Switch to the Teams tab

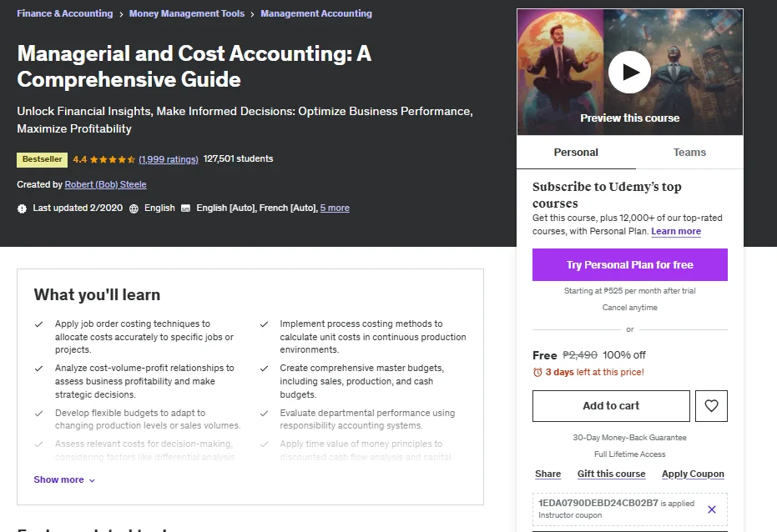(689, 153)
